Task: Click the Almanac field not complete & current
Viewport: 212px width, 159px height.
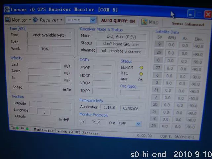Action: pos(121,51)
